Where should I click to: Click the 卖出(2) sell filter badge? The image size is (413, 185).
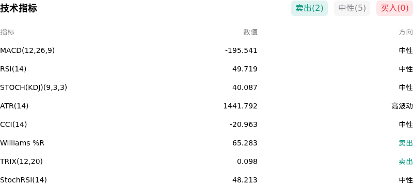point(309,8)
